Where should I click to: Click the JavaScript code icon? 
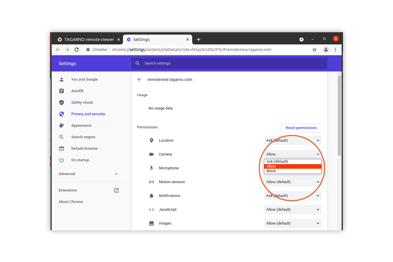tap(151, 210)
